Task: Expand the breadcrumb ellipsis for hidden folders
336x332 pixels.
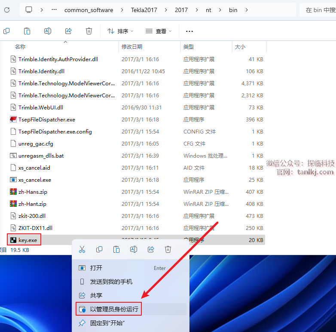Action: point(54,10)
